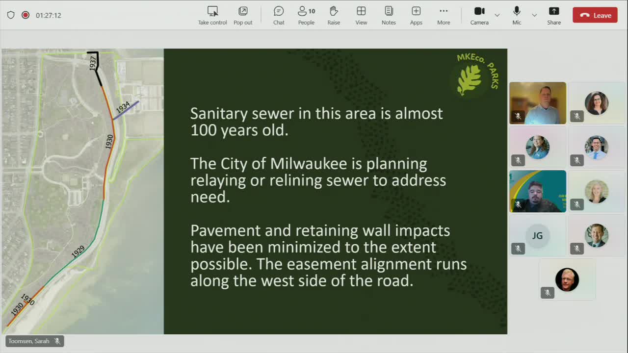Select the avatar of man with blue tie
This screenshot has height=353, width=628.
[x=597, y=147]
